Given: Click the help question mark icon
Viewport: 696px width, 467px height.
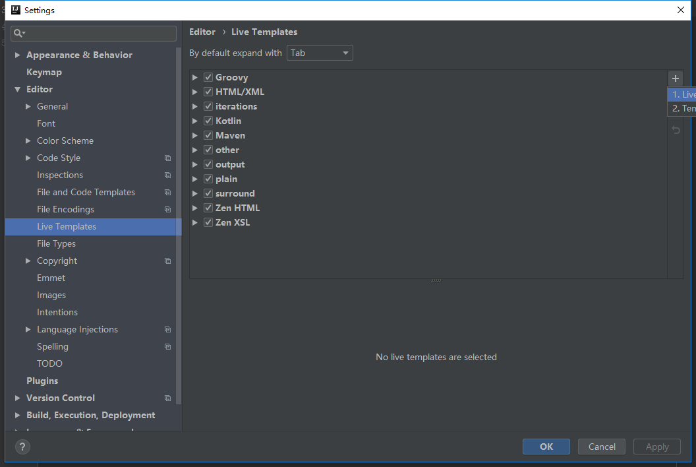Looking at the screenshot, I should [x=22, y=447].
